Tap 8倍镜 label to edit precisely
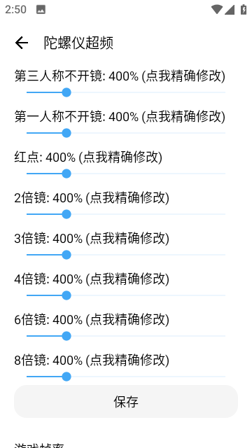Image resolution: width=252 pixels, height=448 pixels. pyautogui.click(x=92, y=360)
